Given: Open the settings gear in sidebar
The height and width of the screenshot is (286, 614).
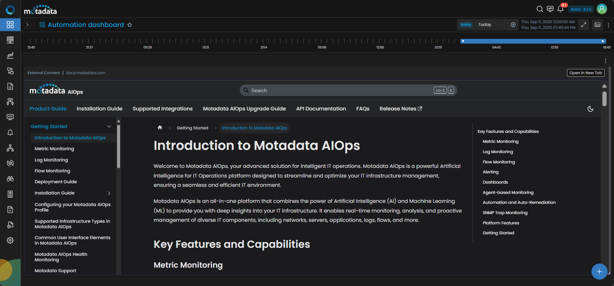Looking at the screenshot, I should point(10,240).
